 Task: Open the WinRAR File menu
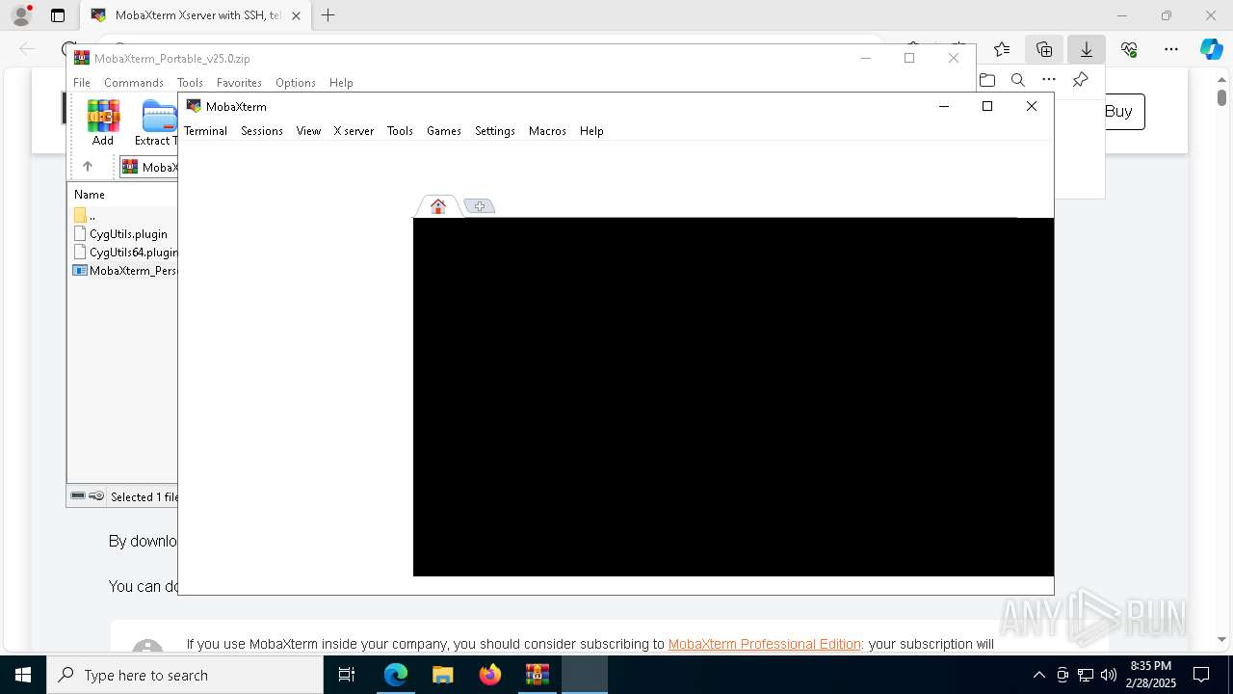point(82,83)
